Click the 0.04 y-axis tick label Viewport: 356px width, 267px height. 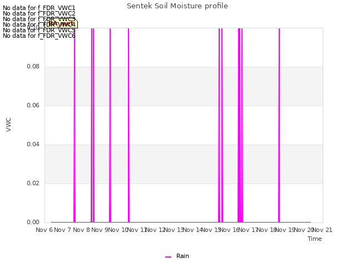tap(33, 144)
